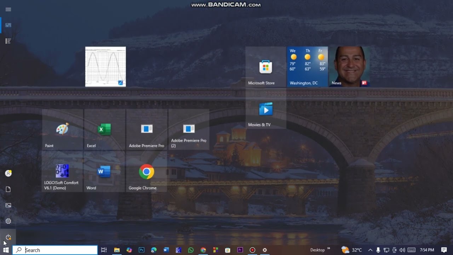
Task: Click the Power button in Start sidebar
Action: point(8,237)
